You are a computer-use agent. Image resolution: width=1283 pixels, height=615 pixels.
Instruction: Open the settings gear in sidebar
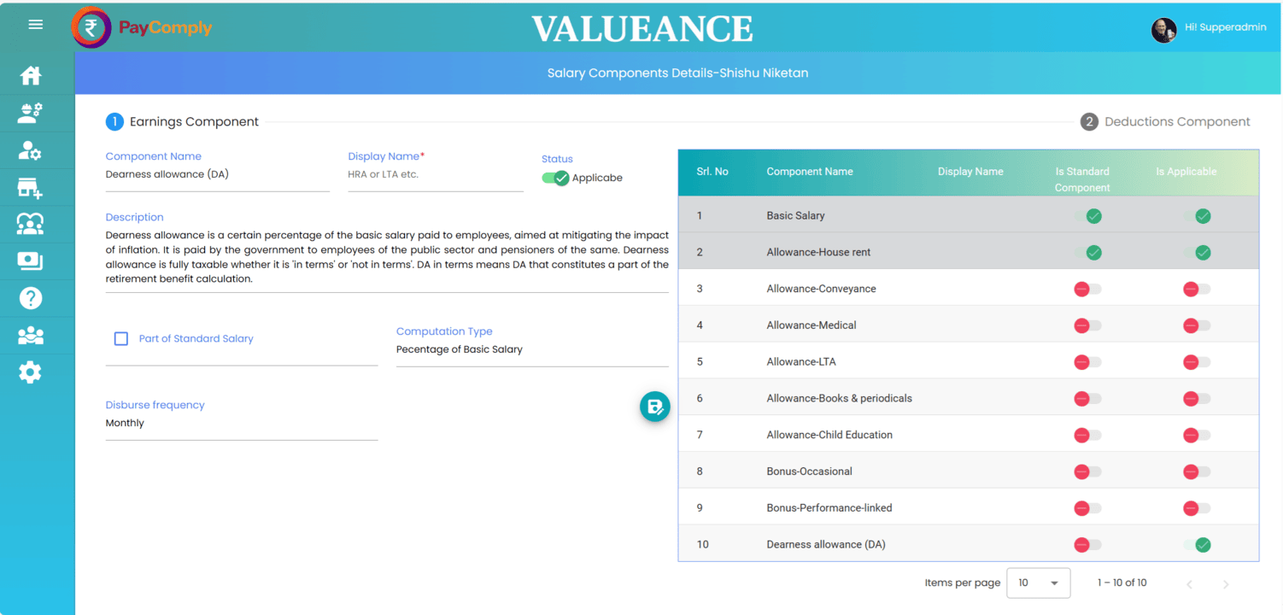31,372
